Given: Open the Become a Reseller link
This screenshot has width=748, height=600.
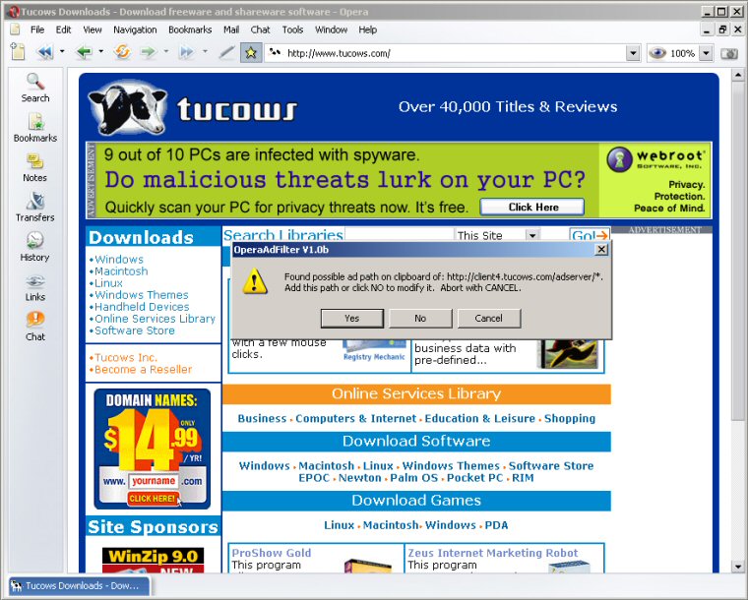Looking at the screenshot, I should pos(143,369).
